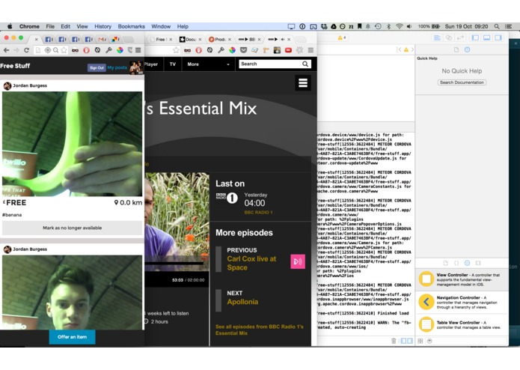Select View Controller in Xcode object library
This screenshot has width=520, height=370.
462,279
